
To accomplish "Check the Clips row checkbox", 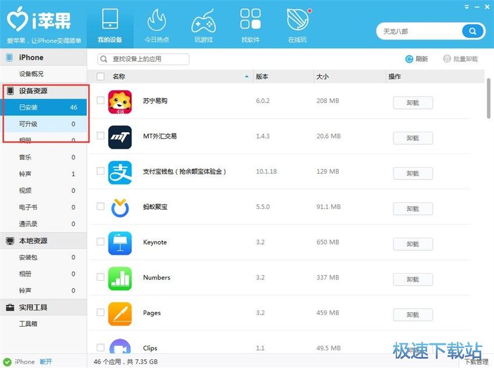I will click(x=101, y=348).
